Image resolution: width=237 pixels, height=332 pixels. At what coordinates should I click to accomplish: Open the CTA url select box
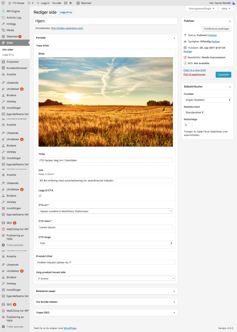105,211
